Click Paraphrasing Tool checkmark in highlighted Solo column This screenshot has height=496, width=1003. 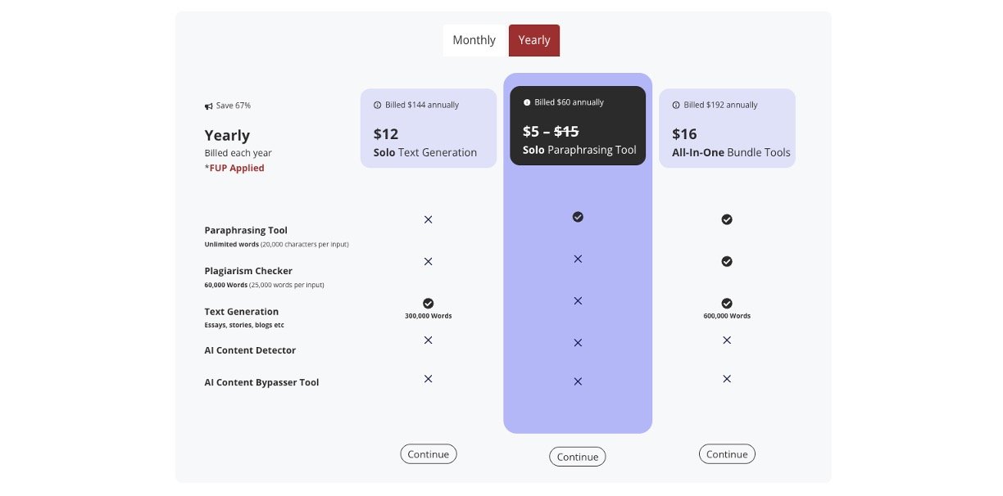578,217
